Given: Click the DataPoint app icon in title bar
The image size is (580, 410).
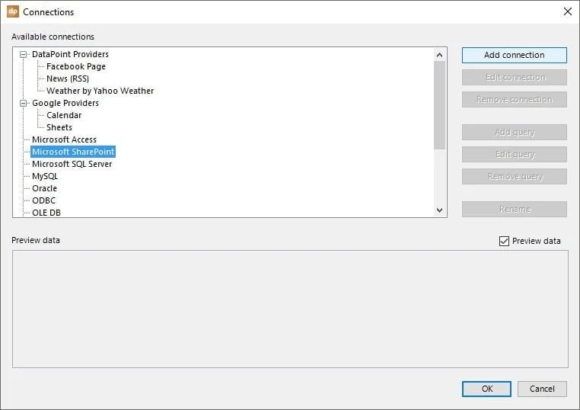Looking at the screenshot, I should [13, 11].
